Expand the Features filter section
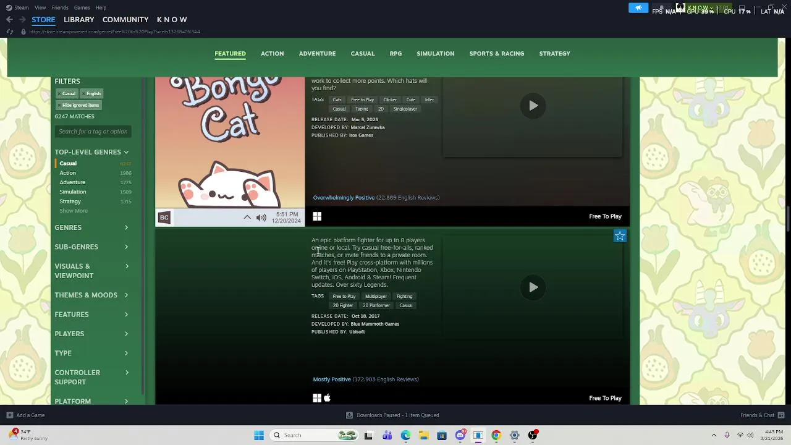Image resolution: width=791 pixels, height=445 pixels. (91, 315)
